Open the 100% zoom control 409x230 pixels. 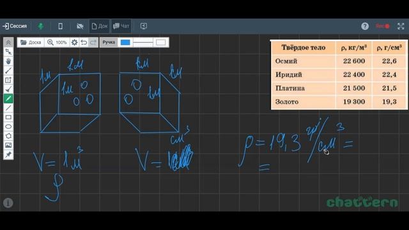tap(57, 43)
